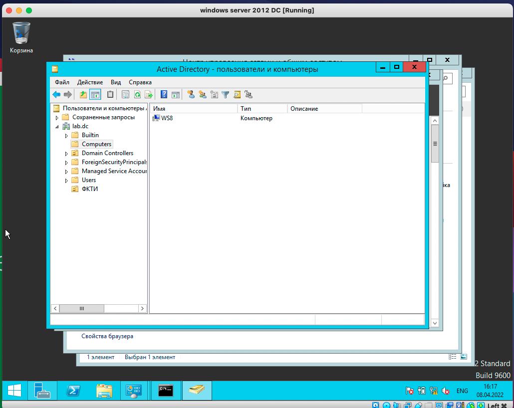514x408 pixels.
Task: Open Properties via the sheet icon
Action: coord(125,95)
